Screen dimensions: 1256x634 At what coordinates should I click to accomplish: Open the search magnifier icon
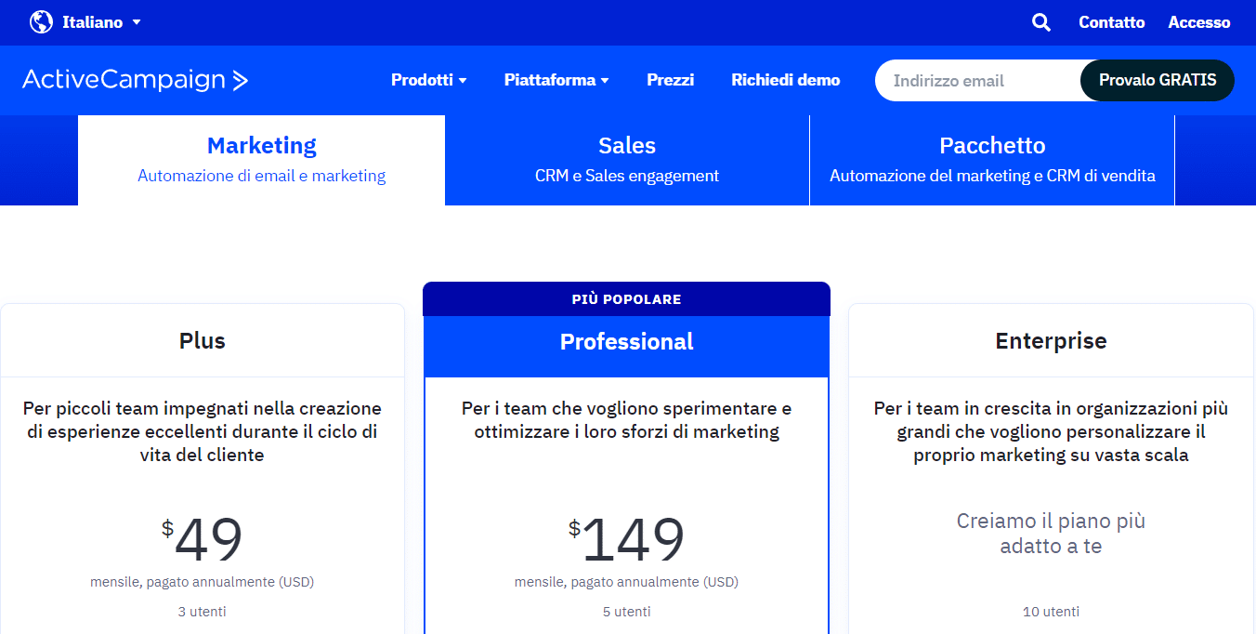(x=1041, y=22)
